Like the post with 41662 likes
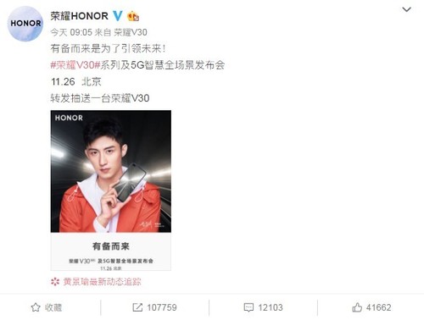Screen dimensions: 424x320 [x=371, y=307]
